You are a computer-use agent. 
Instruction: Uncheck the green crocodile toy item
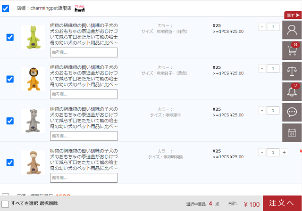click(10, 37)
